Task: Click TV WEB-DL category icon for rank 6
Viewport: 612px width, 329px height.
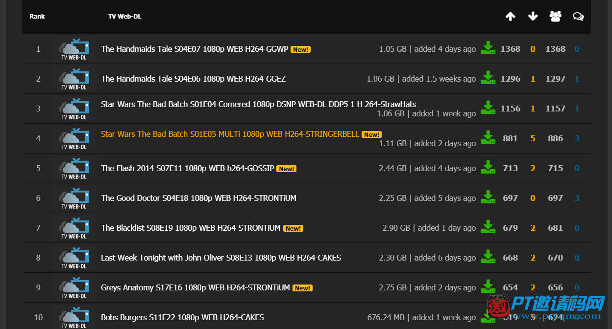Action: [74, 198]
